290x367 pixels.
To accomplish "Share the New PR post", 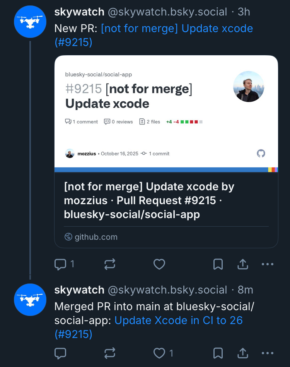I will coord(242,264).
